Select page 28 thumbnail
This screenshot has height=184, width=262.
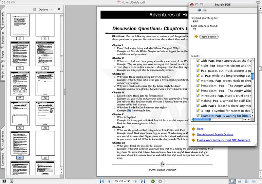click(45, 114)
